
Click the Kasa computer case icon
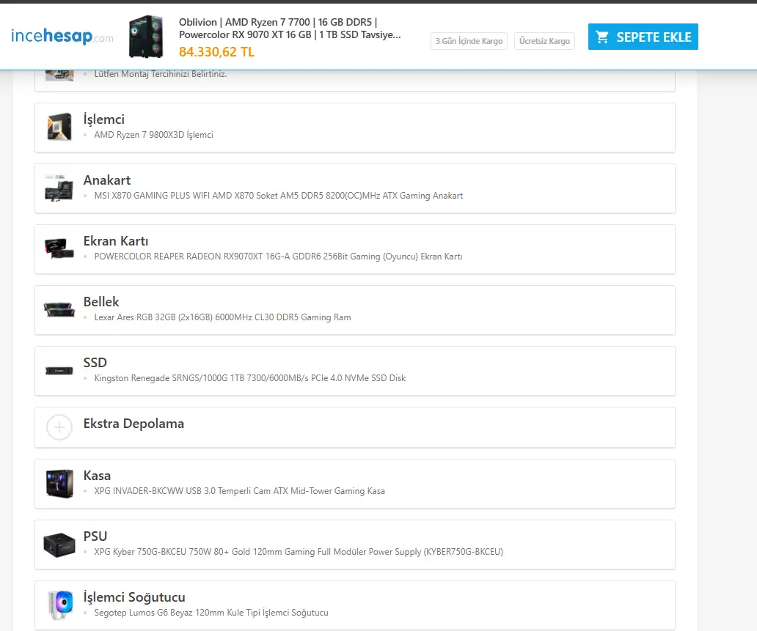[59, 484]
